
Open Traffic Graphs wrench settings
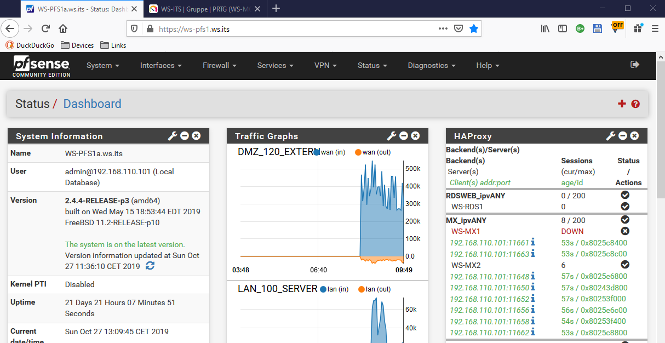coord(392,136)
